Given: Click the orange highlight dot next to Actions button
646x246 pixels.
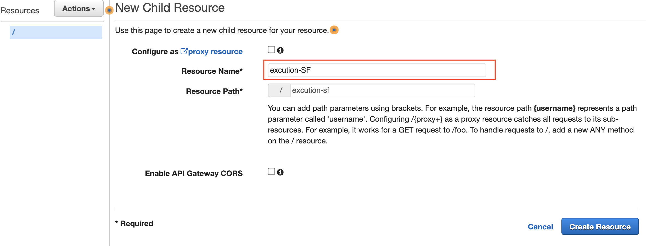Looking at the screenshot, I should (x=109, y=10).
